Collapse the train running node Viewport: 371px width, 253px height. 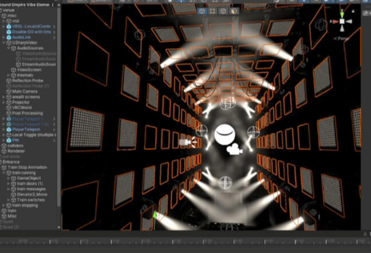[3, 173]
